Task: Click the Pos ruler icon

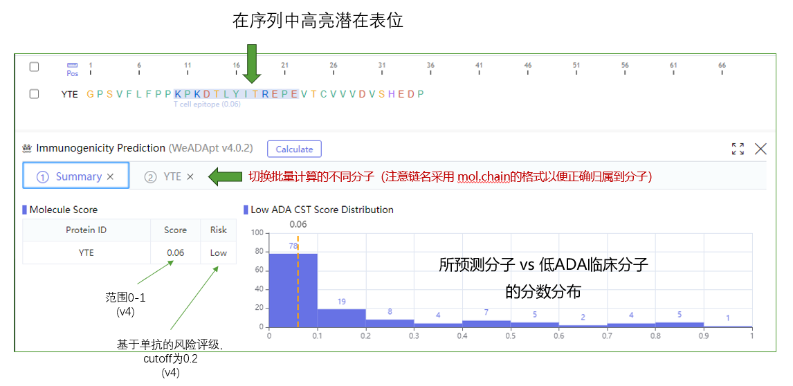Action: (73, 68)
